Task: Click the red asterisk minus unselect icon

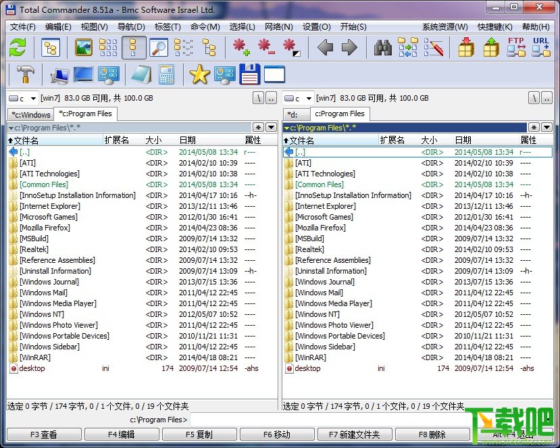Action: [x=266, y=47]
